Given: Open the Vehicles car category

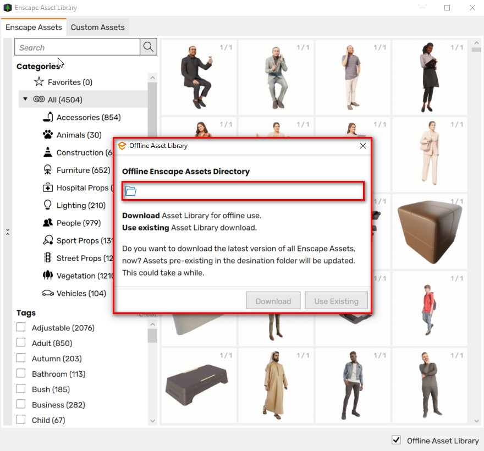Looking at the screenshot, I should tap(48, 293).
